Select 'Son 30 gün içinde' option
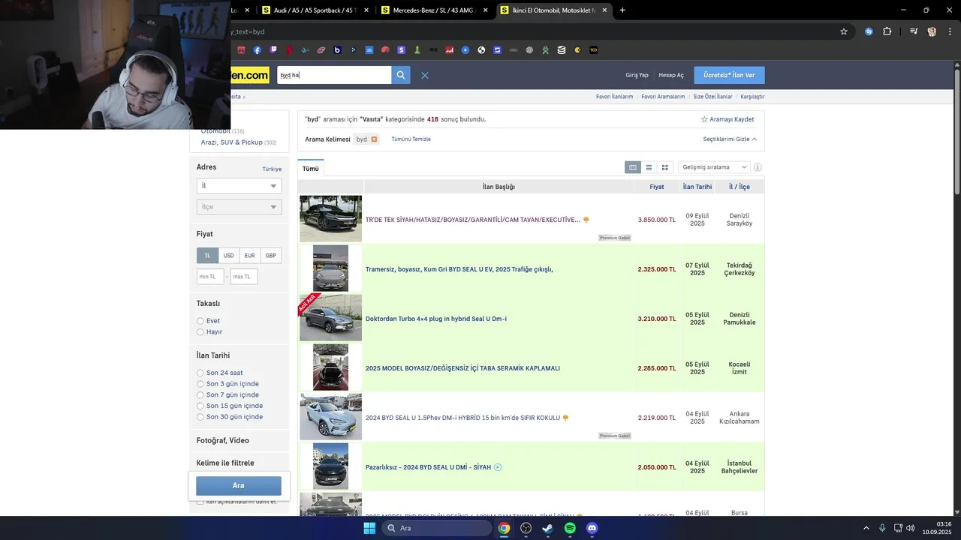This screenshot has width=961, height=540. click(200, 417)
